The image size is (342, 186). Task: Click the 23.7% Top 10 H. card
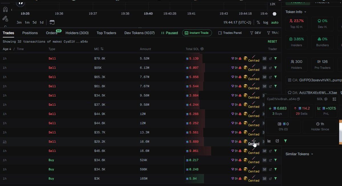tap(296, 24)
